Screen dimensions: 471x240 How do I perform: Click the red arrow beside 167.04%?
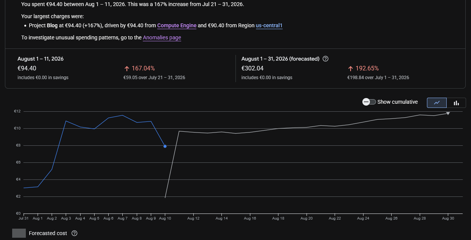[127, 69]
